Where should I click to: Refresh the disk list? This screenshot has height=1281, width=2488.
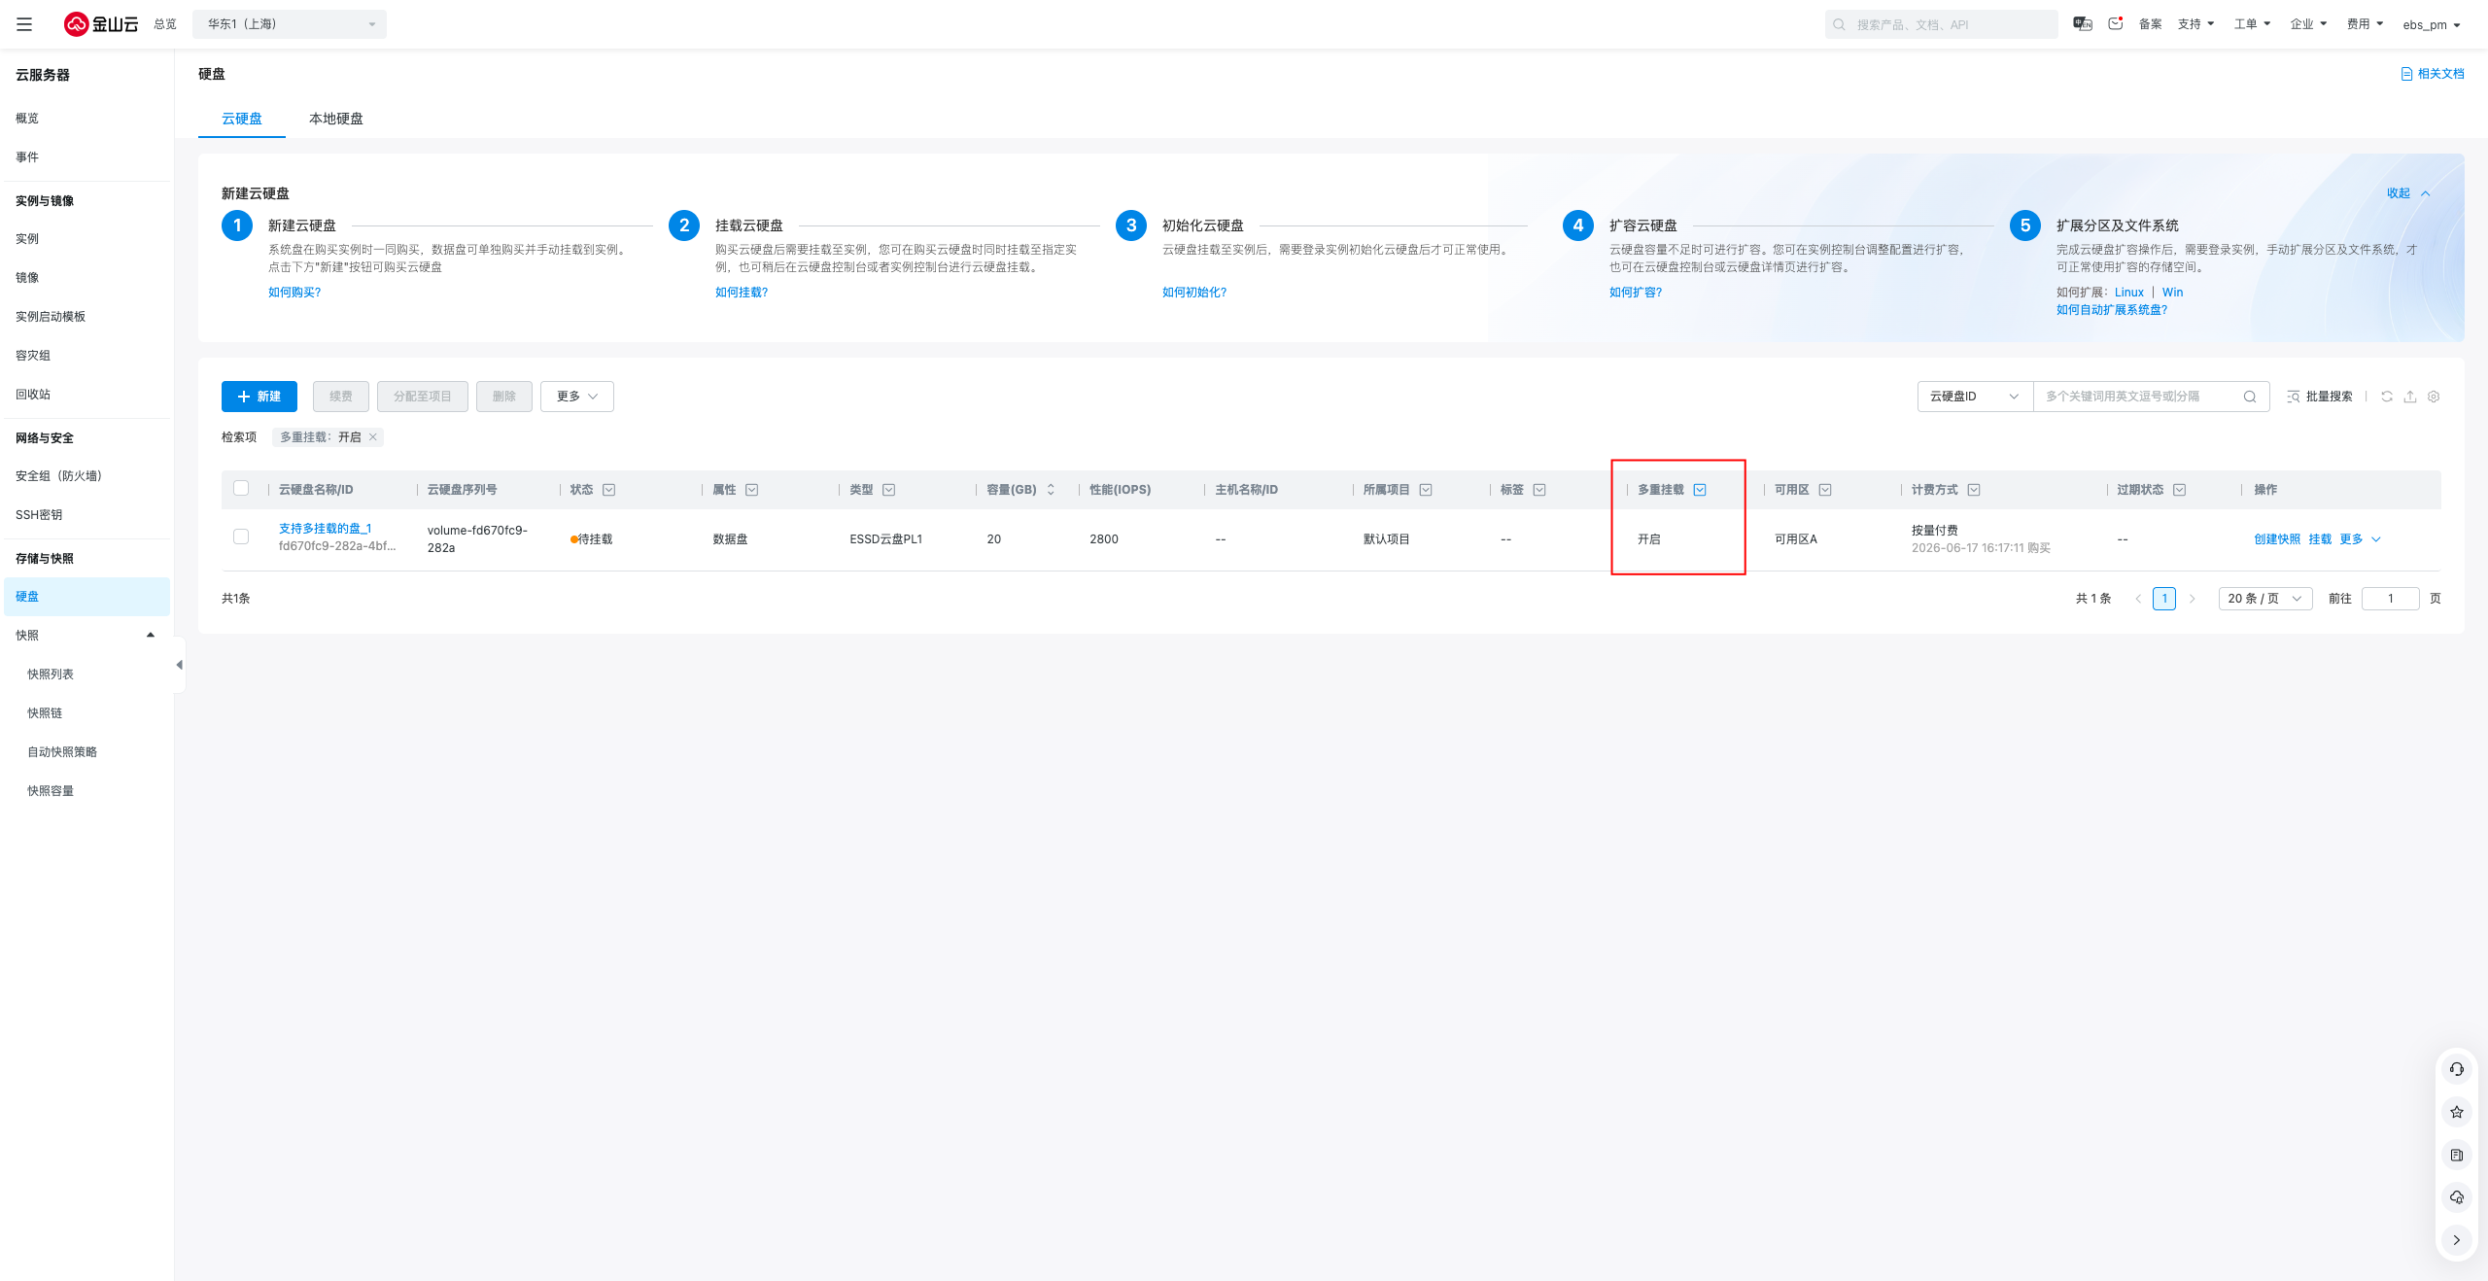2387,397
